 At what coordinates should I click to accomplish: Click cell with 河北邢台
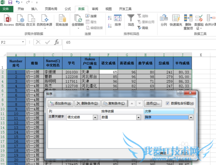[x=90, y=76]
